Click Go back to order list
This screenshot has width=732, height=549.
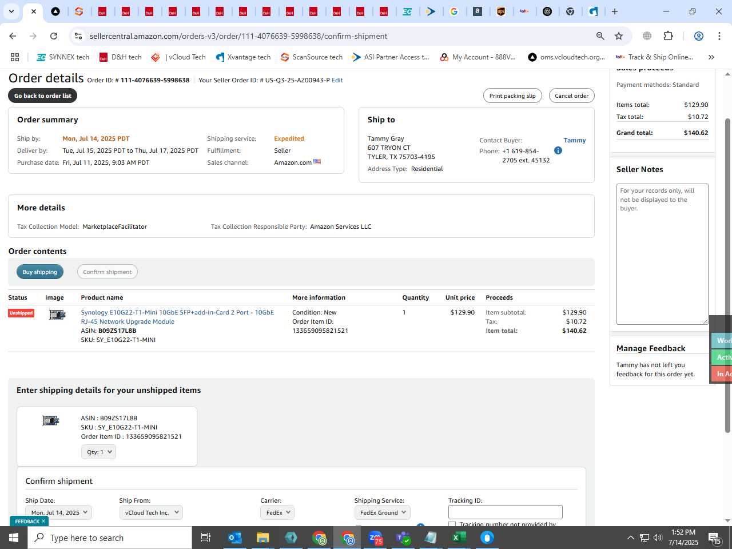pos(43,96)
